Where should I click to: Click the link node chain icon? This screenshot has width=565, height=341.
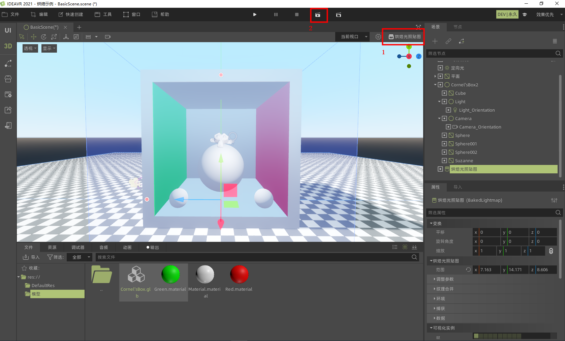pyautogui.click(x=448, y=41)
